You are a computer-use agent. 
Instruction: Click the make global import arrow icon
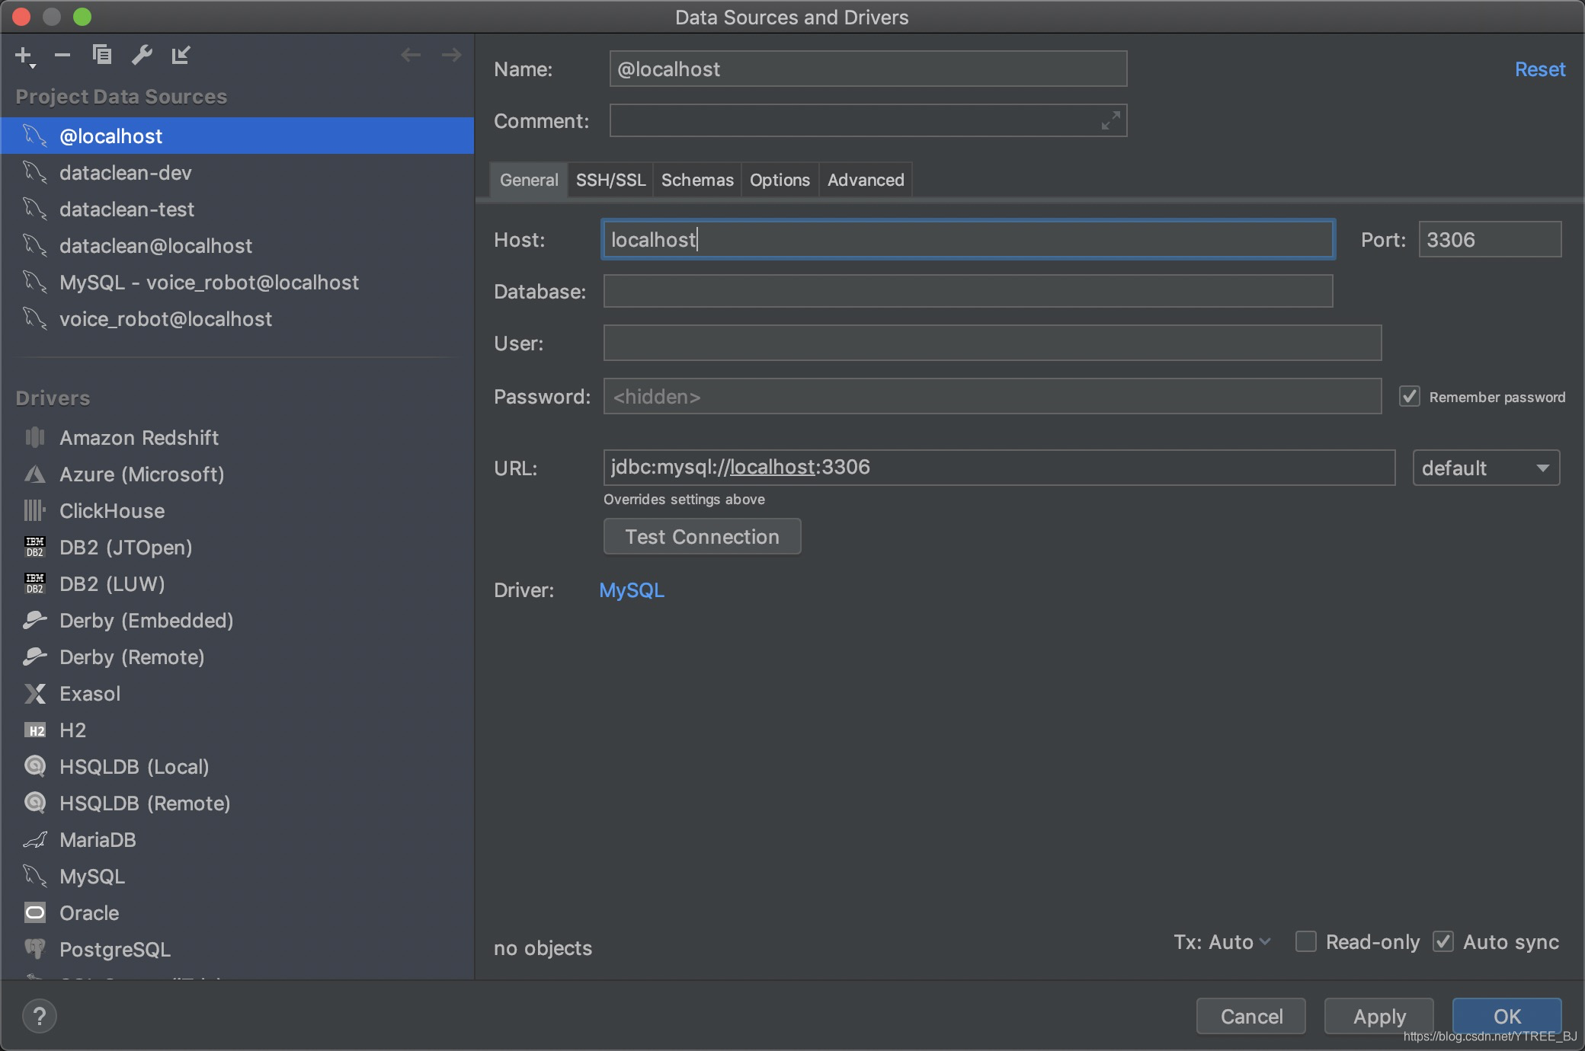(x=181, y=55)
